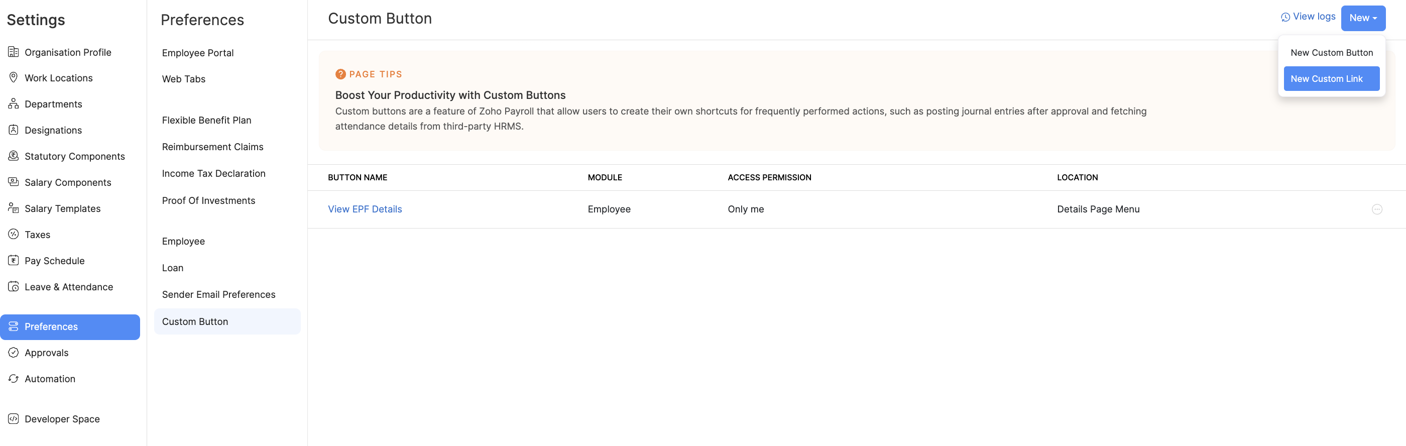Click the Developer Space code icon
Viewport: 1406px width, 446px height.
point(13,419)
